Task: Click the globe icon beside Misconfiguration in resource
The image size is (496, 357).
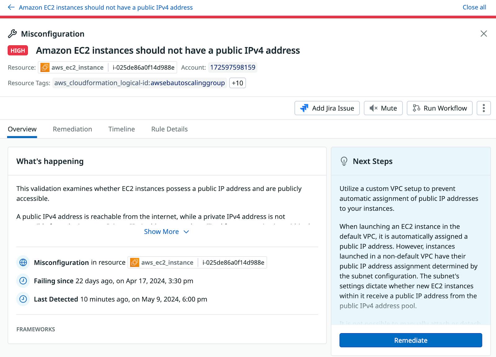Action: click(23, 262)
